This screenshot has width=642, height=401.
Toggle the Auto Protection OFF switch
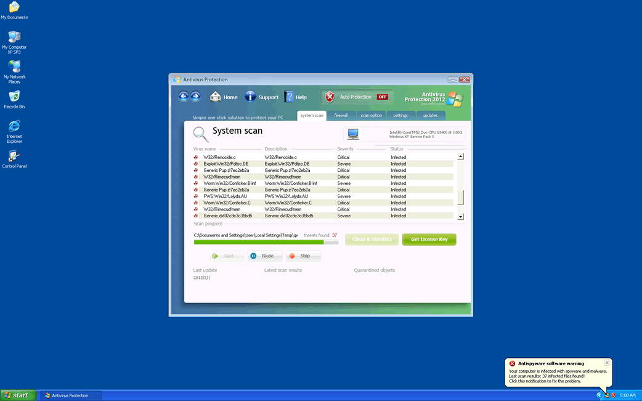pyautogui.click(x=383, y=97)
